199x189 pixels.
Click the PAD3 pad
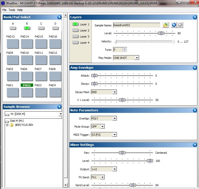coord(41,93)
